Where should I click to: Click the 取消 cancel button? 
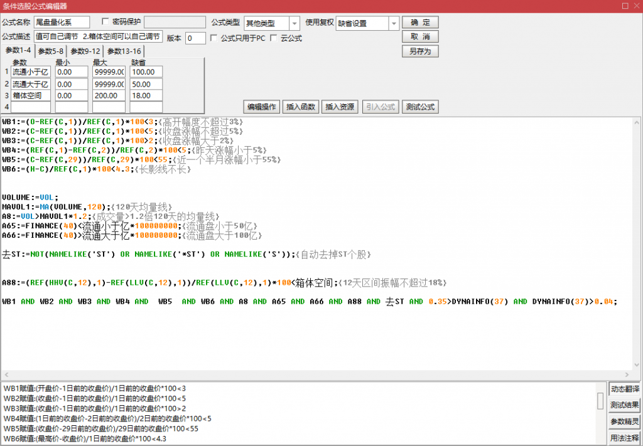point(419,37)
